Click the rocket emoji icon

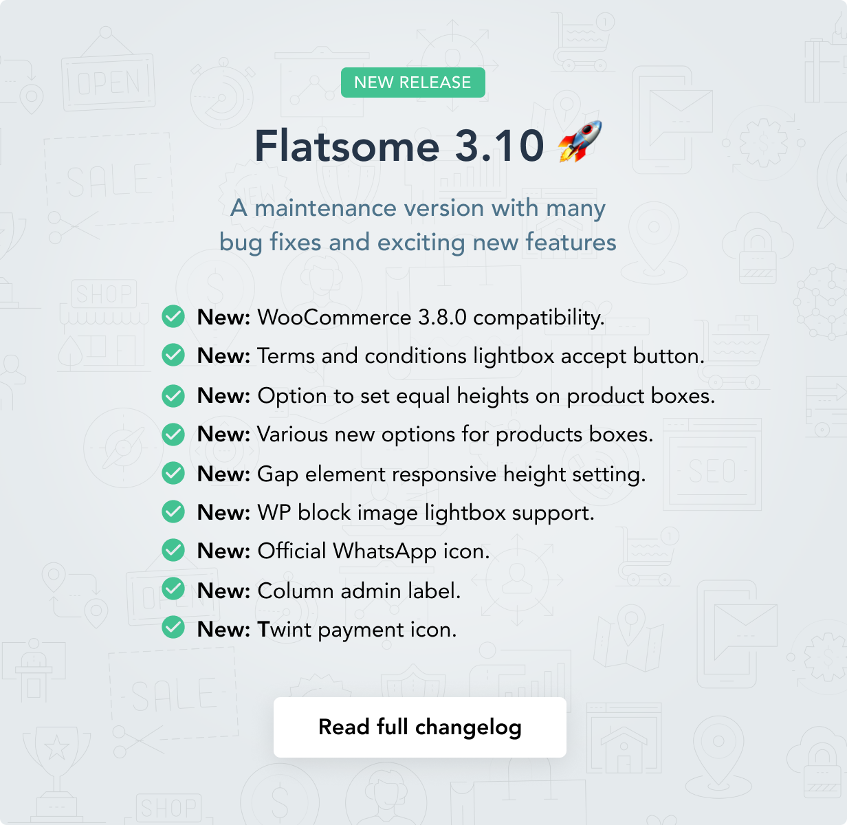580,142
